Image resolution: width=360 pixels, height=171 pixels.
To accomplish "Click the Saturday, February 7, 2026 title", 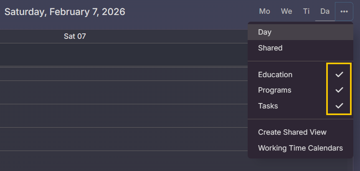I will click(x=65, y=12).
